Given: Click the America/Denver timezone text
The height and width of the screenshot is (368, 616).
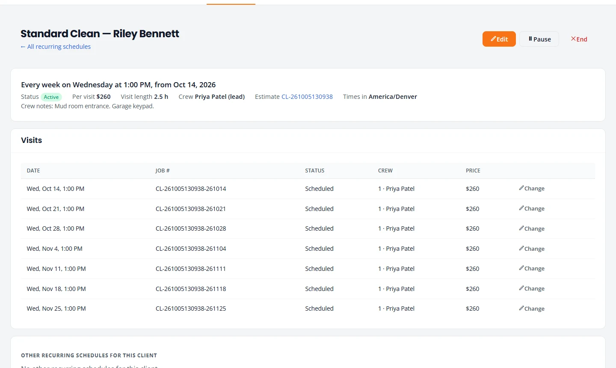Looking at the screenshot, I should 393,97.
